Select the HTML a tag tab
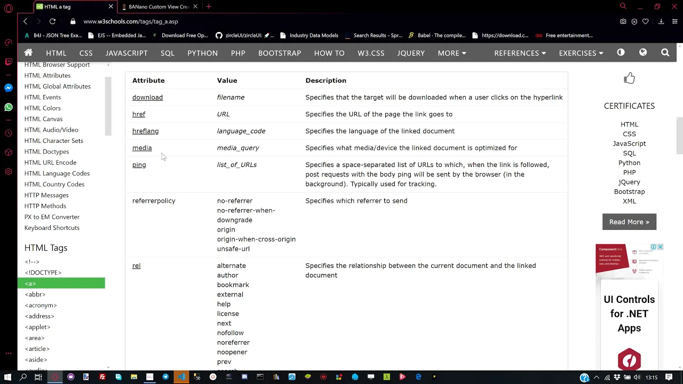This screenshot has height=384, width=683. pyautogui.click(x=75, y=6)
